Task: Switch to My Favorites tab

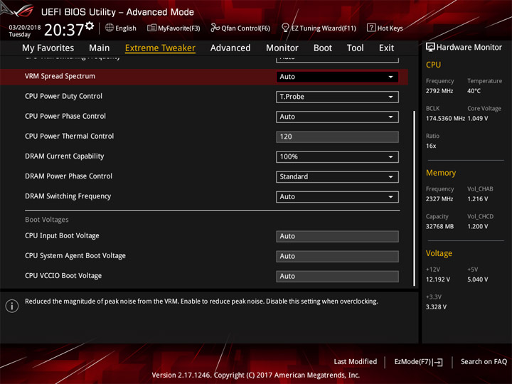Action: (x=48, y=48)
